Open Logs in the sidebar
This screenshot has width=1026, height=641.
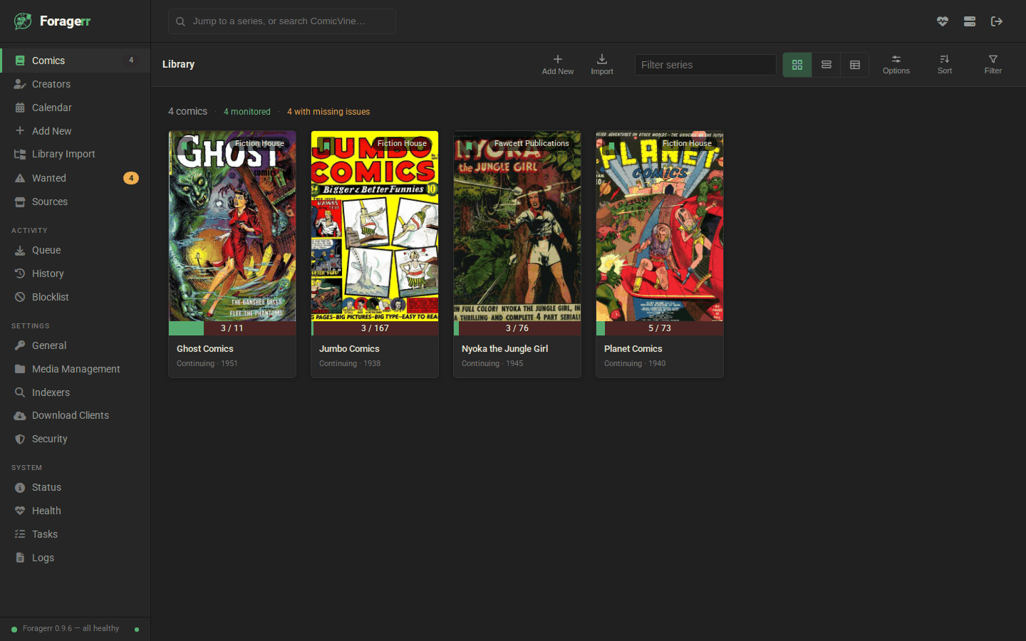pos(75,558)
